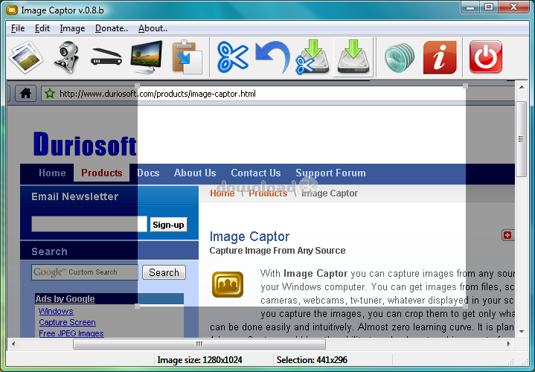
Task: Follow the Products breadcrumb link
Action: pyautogui.click(x=268, y=193)
